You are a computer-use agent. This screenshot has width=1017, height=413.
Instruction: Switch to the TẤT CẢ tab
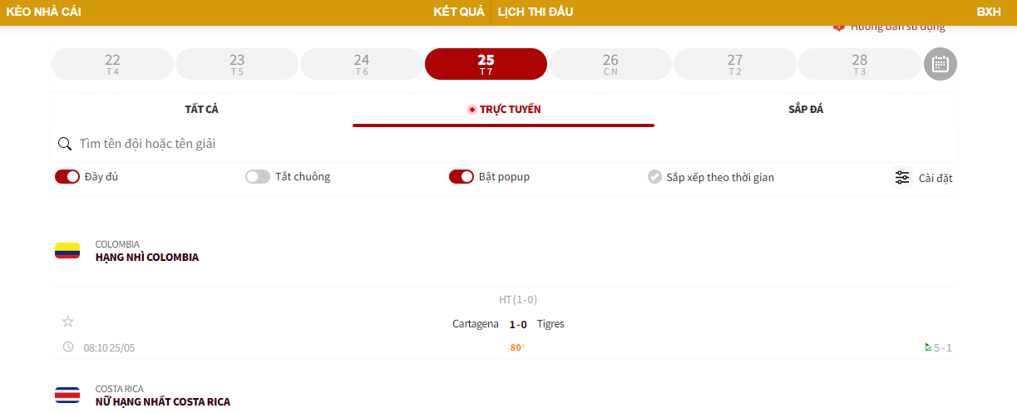coord(201,110)
